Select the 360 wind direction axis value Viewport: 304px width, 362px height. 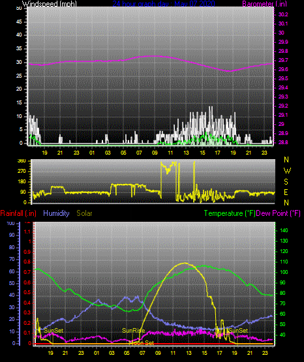click(x=22, y=161)
